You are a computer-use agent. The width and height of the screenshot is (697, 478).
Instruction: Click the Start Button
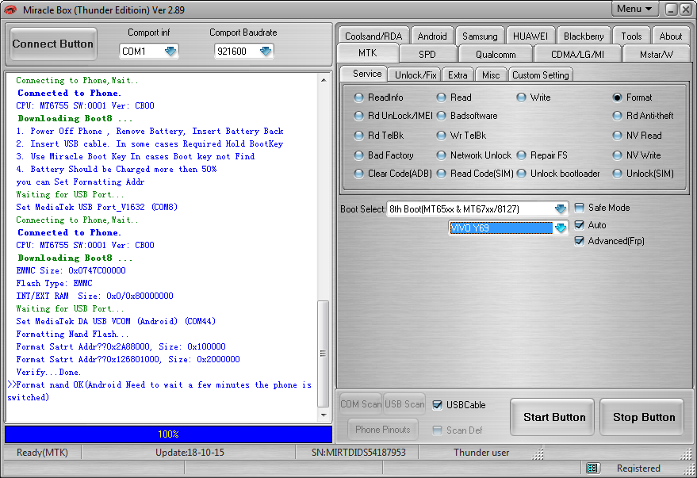click(x=553, y=417)
